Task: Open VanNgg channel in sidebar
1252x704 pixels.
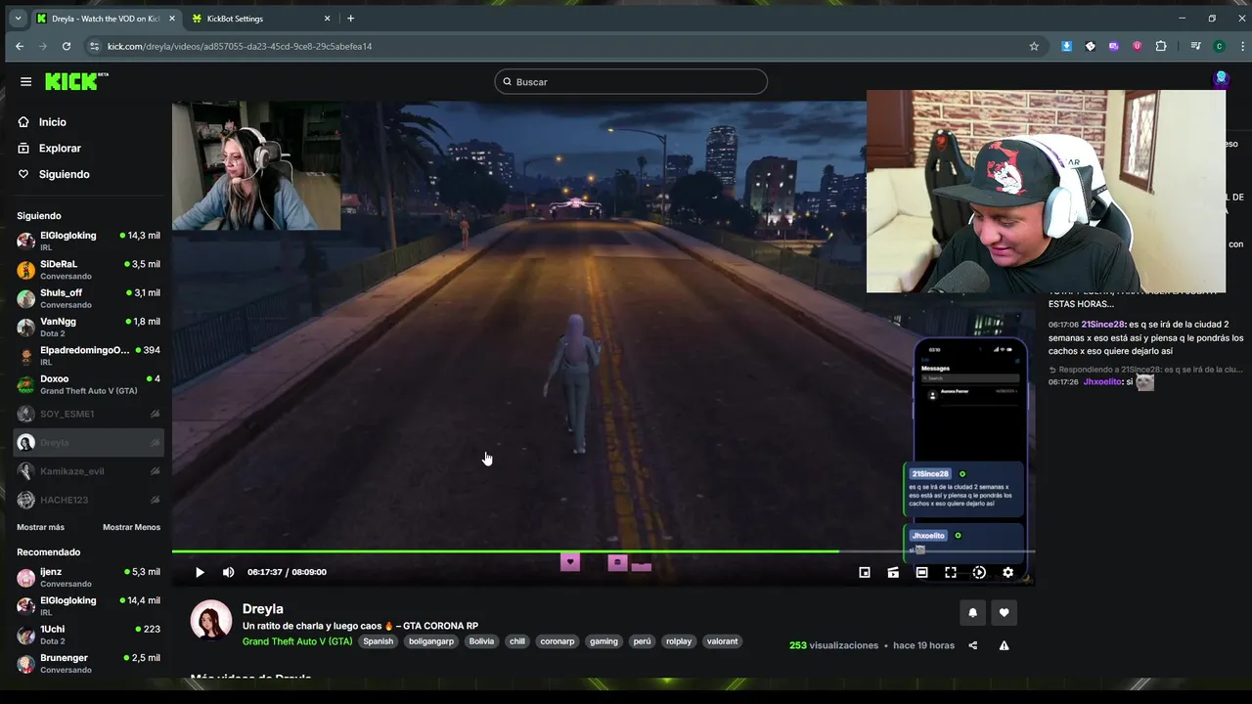Action: 88,327
